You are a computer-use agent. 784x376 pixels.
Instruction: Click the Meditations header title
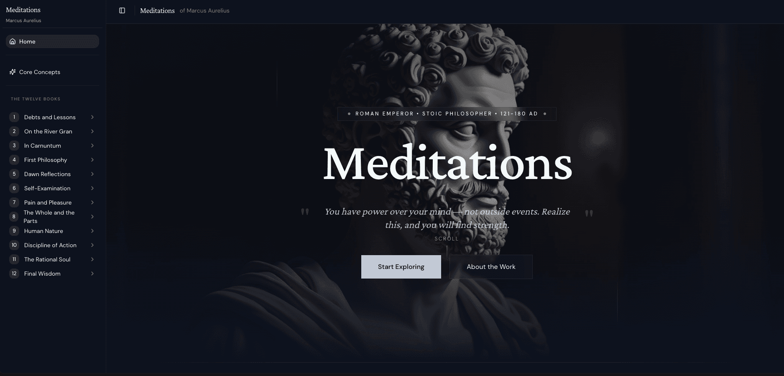157,10
